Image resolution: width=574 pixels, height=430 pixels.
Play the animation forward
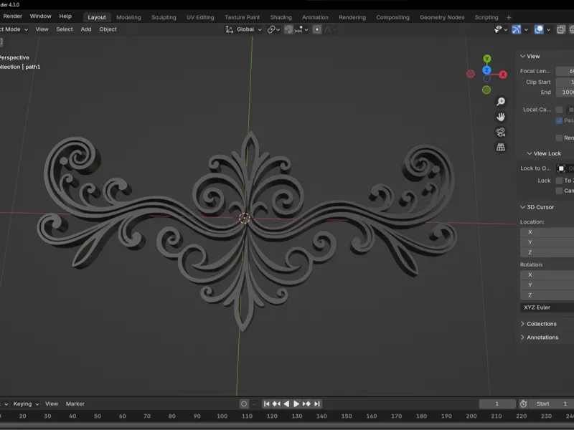point(296,403)
